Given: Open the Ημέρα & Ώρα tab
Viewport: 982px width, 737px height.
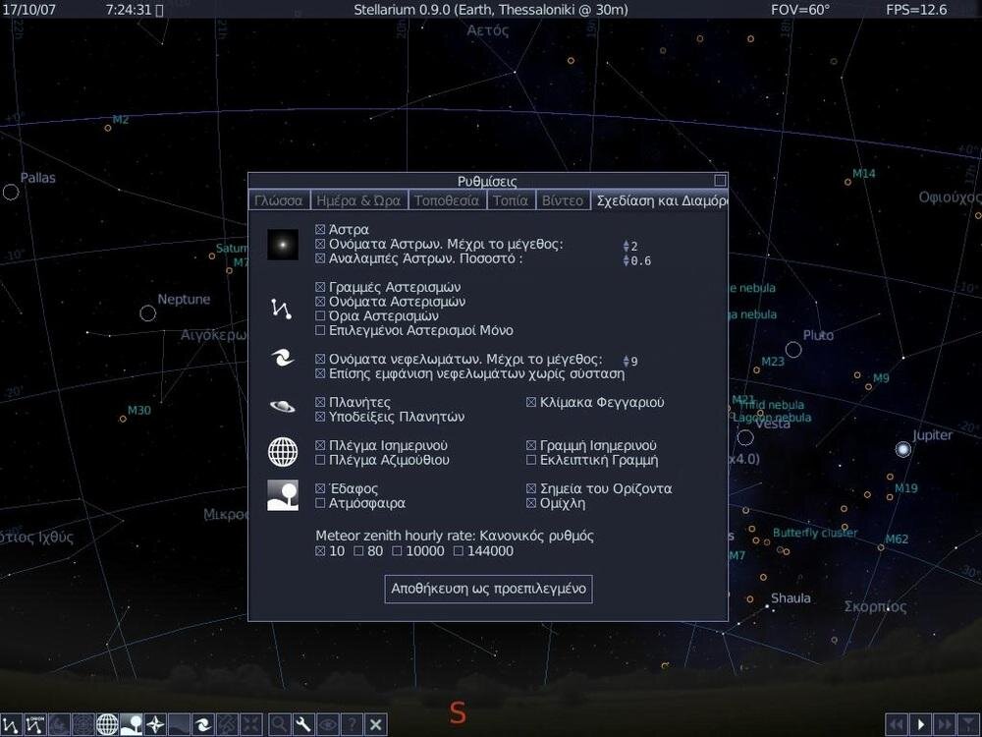Looking at the screenshot, I should point(358,199).
